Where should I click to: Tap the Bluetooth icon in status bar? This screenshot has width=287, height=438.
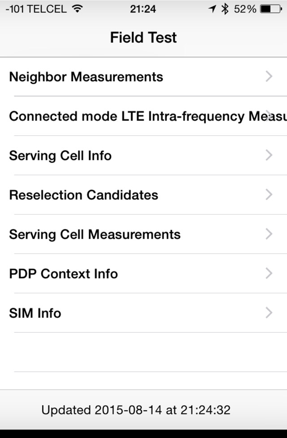(x=225, y=9)
